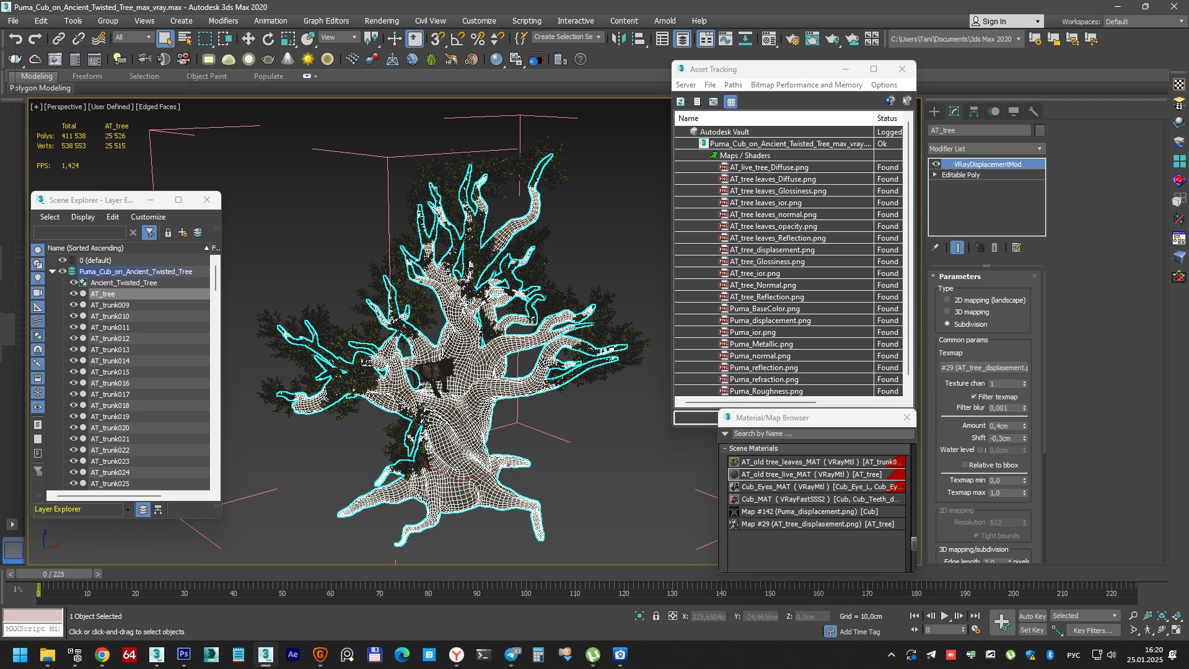The width and height of the screenshot is (1189, 669).
Task: Select 2D mapping (landscape) type
Action: [x=947, y=300]
